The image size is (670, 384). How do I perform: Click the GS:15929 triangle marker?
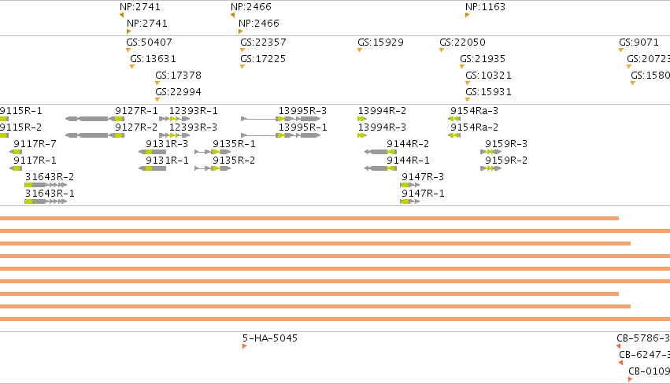pos(360,50)
